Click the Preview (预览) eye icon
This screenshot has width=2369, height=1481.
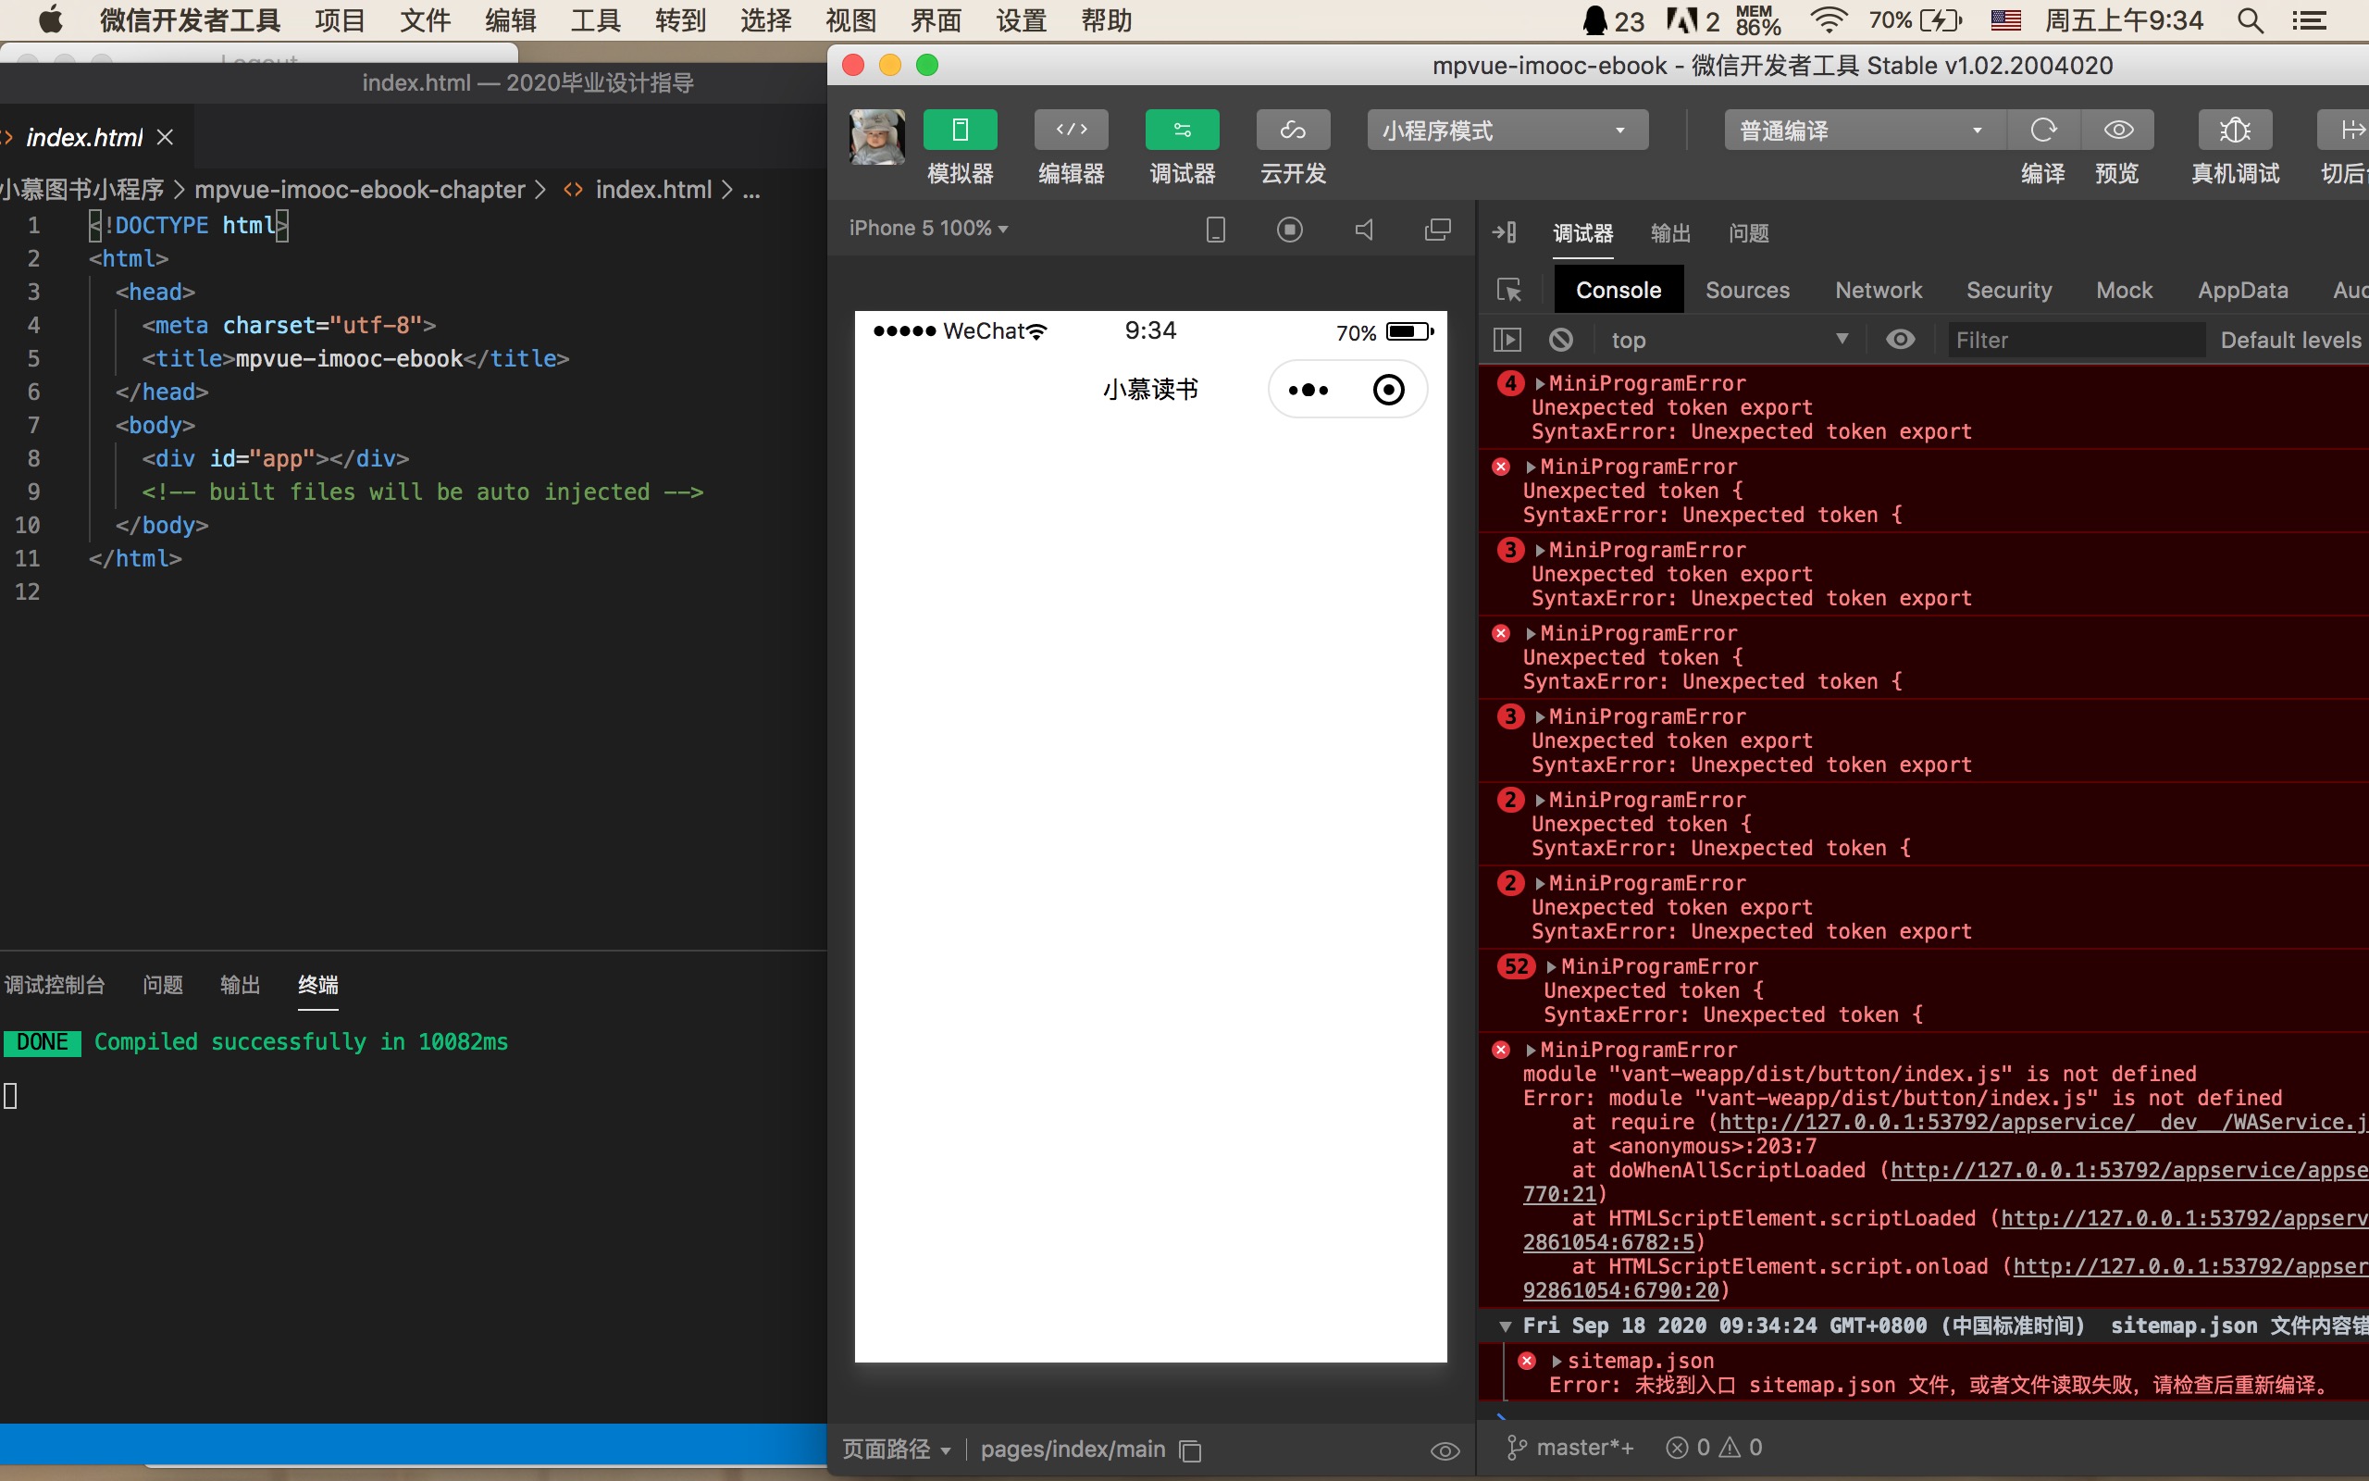[2118, 131]
